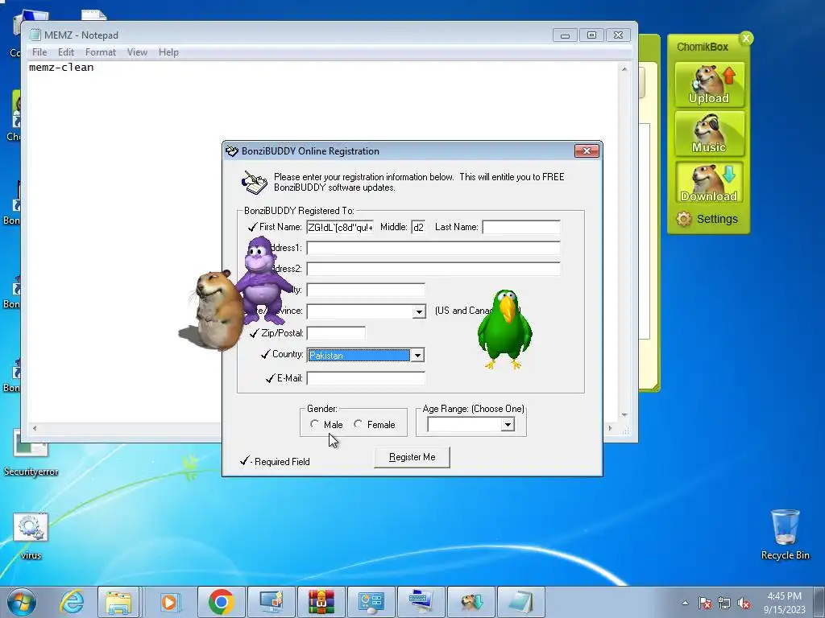Select the Male gender radio button
Image resolution: width=825 pixels, height=618 pixels.
click(x=314, y=423)
